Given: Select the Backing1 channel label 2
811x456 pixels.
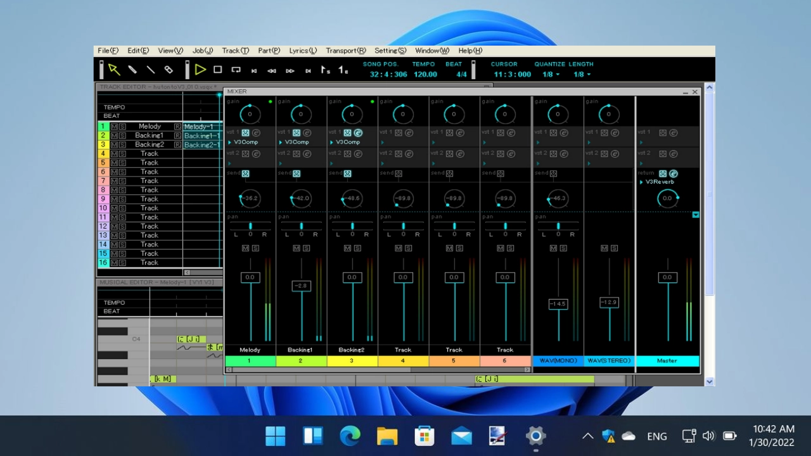Looking at the screenshot, I should 301,361.
